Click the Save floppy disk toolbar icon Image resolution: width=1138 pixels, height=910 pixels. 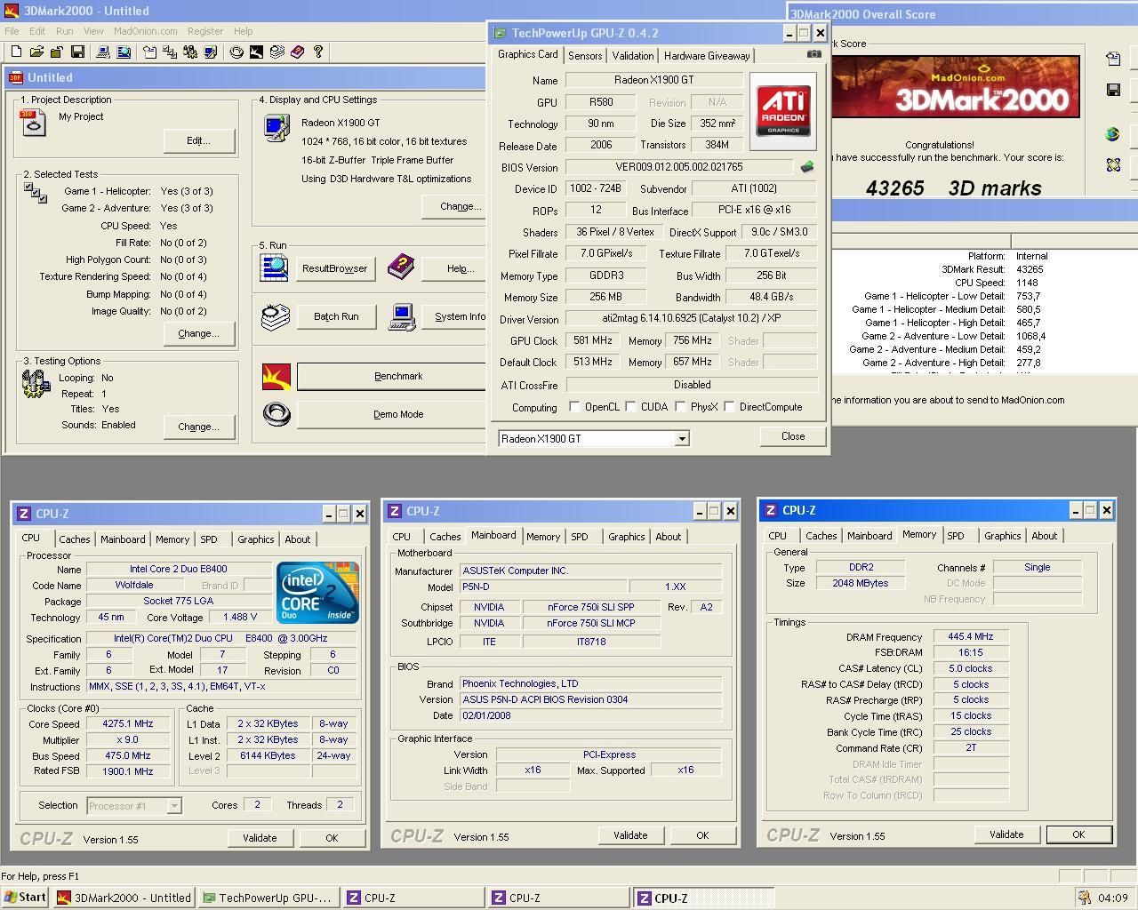(x=77, y=52)
